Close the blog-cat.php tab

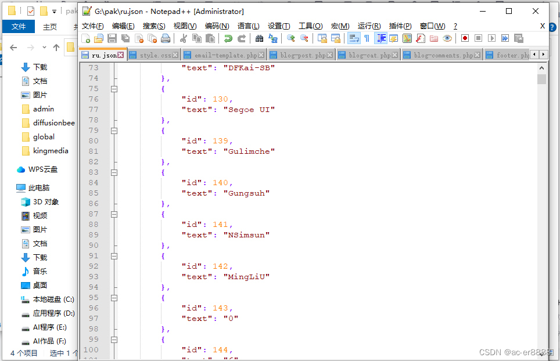(x=394, y=55)
